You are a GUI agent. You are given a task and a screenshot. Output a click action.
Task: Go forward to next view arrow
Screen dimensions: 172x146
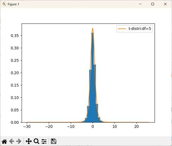tap(19, 141)
